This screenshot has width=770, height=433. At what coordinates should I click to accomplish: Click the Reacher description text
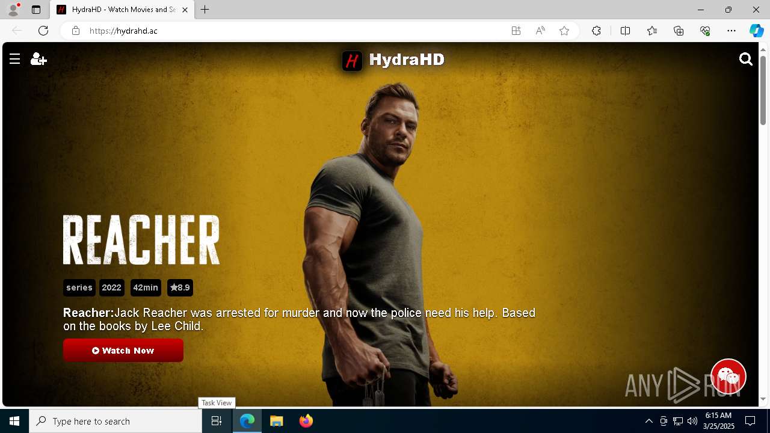pyautogui.click(x=299, y=319)
